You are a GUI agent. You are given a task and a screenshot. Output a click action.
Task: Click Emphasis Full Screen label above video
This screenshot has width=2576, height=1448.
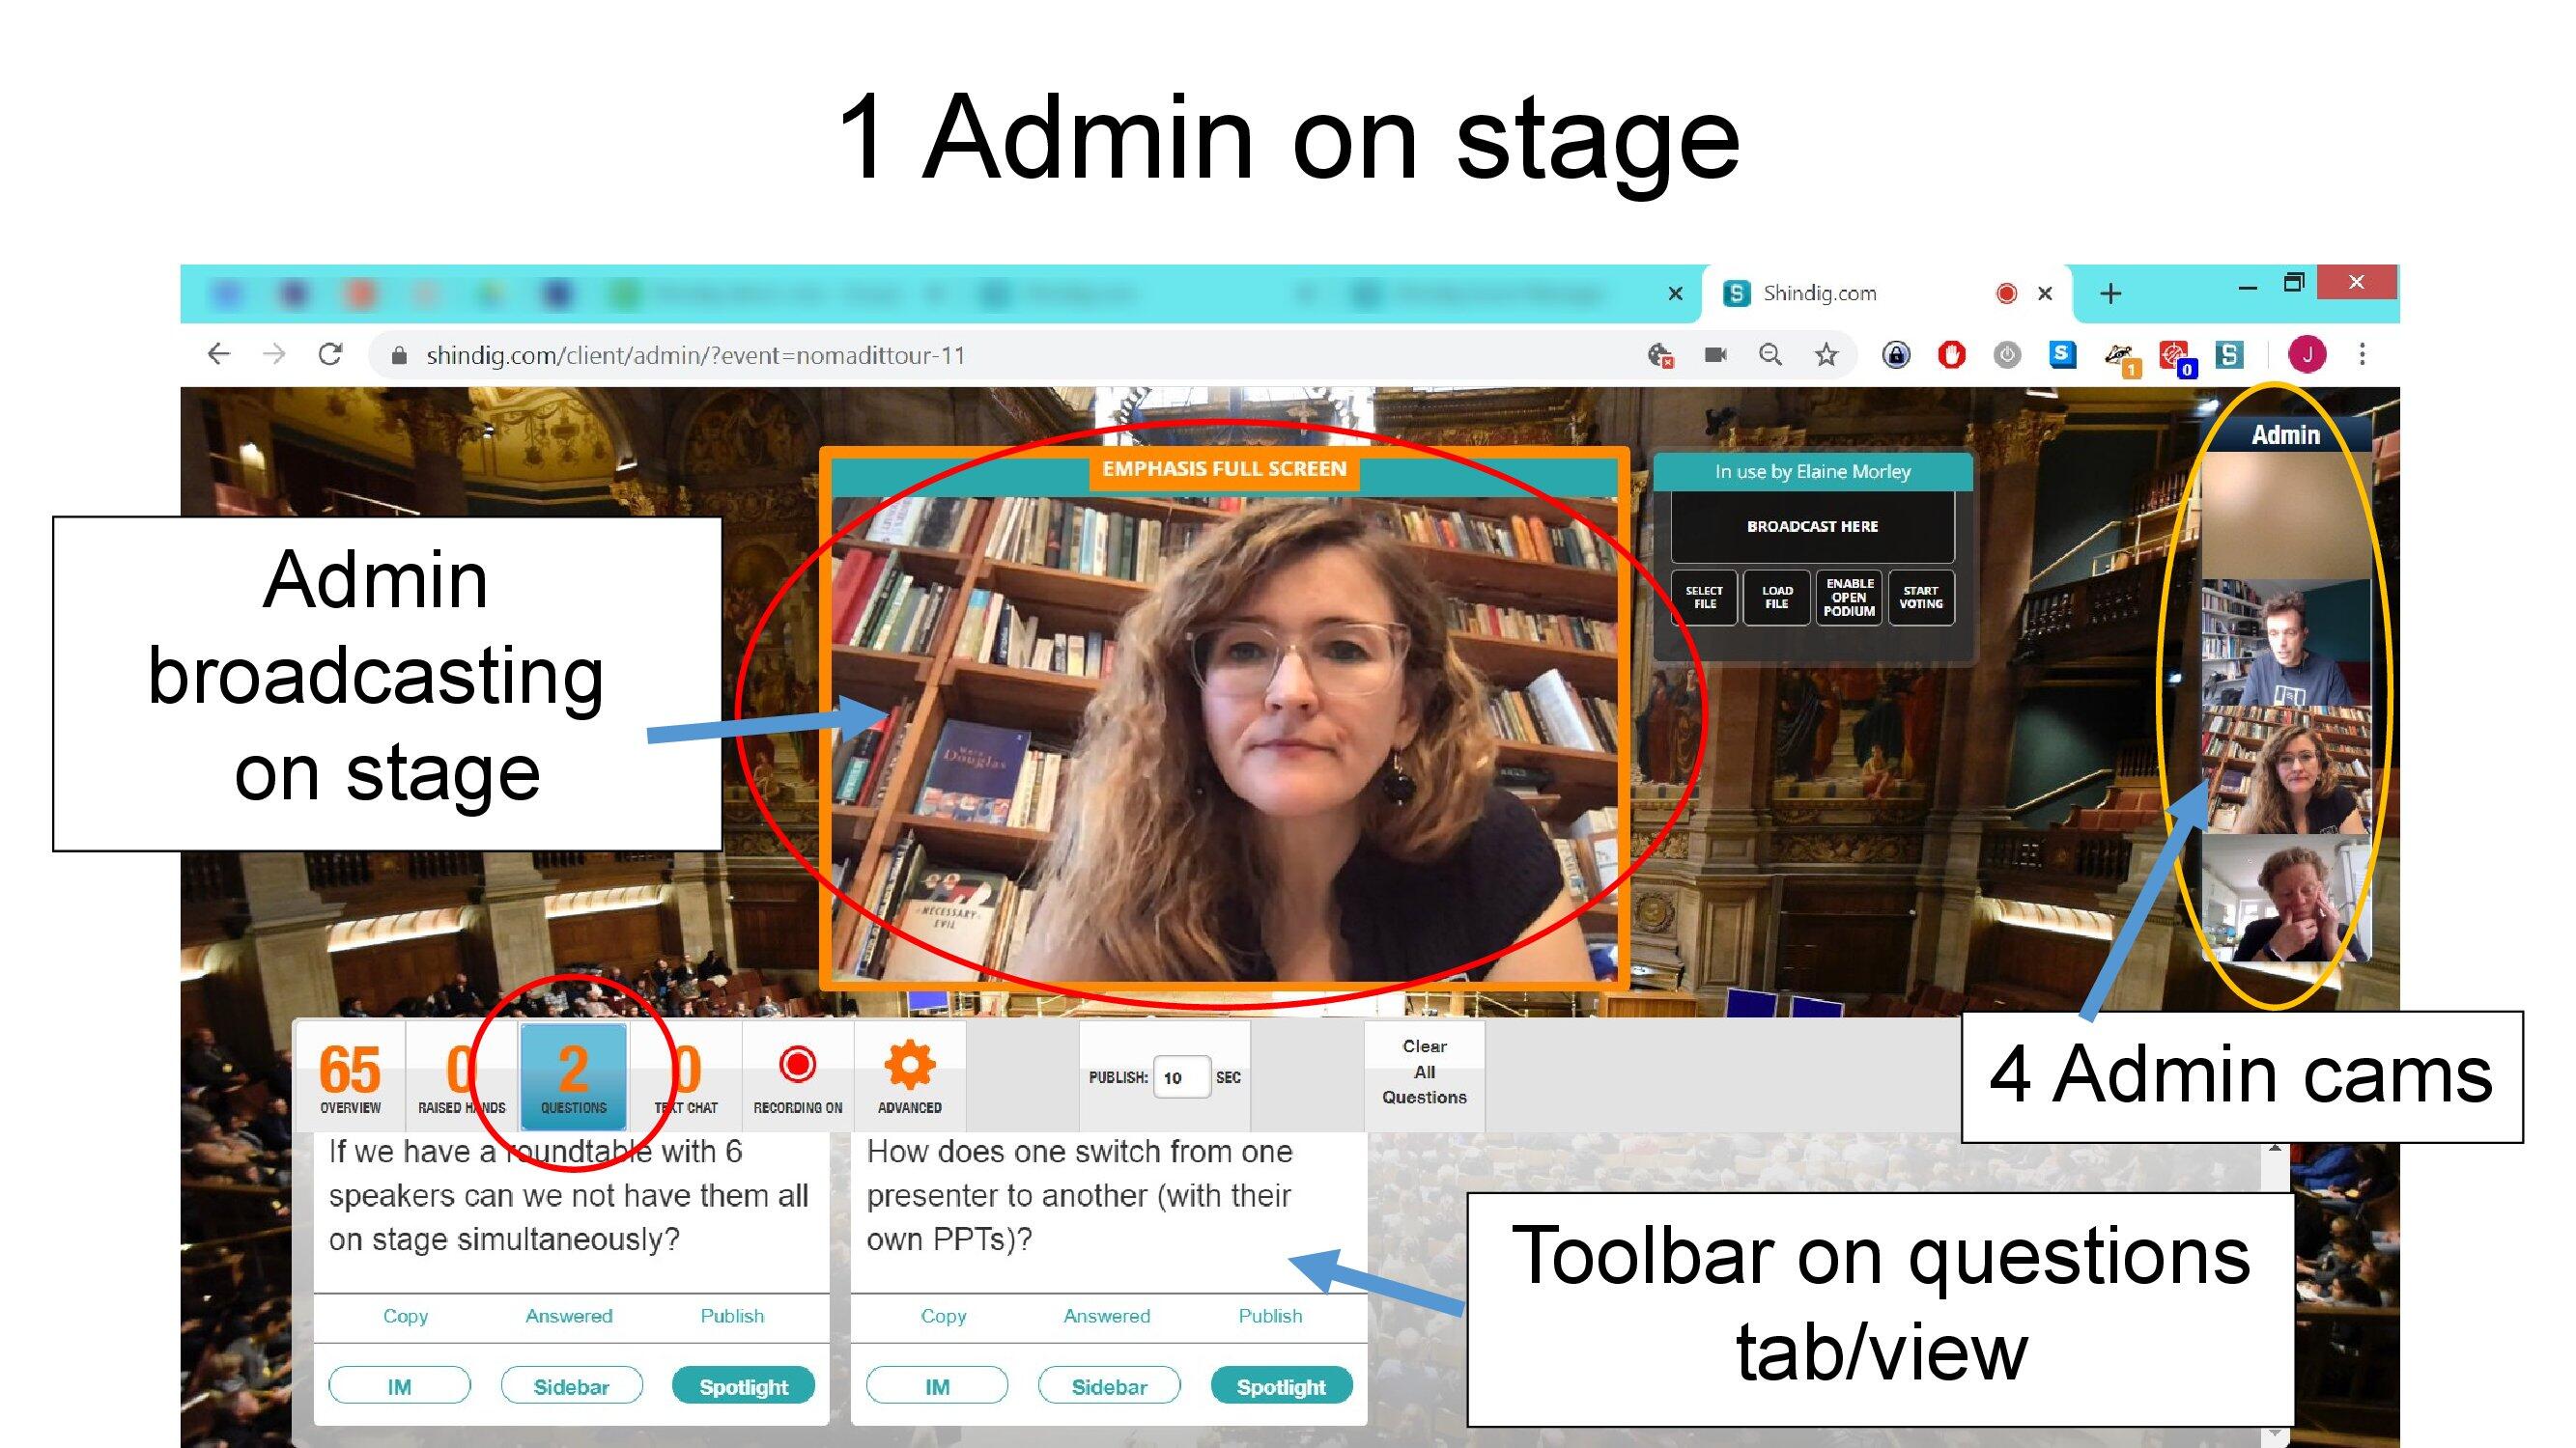[1224, 469]
